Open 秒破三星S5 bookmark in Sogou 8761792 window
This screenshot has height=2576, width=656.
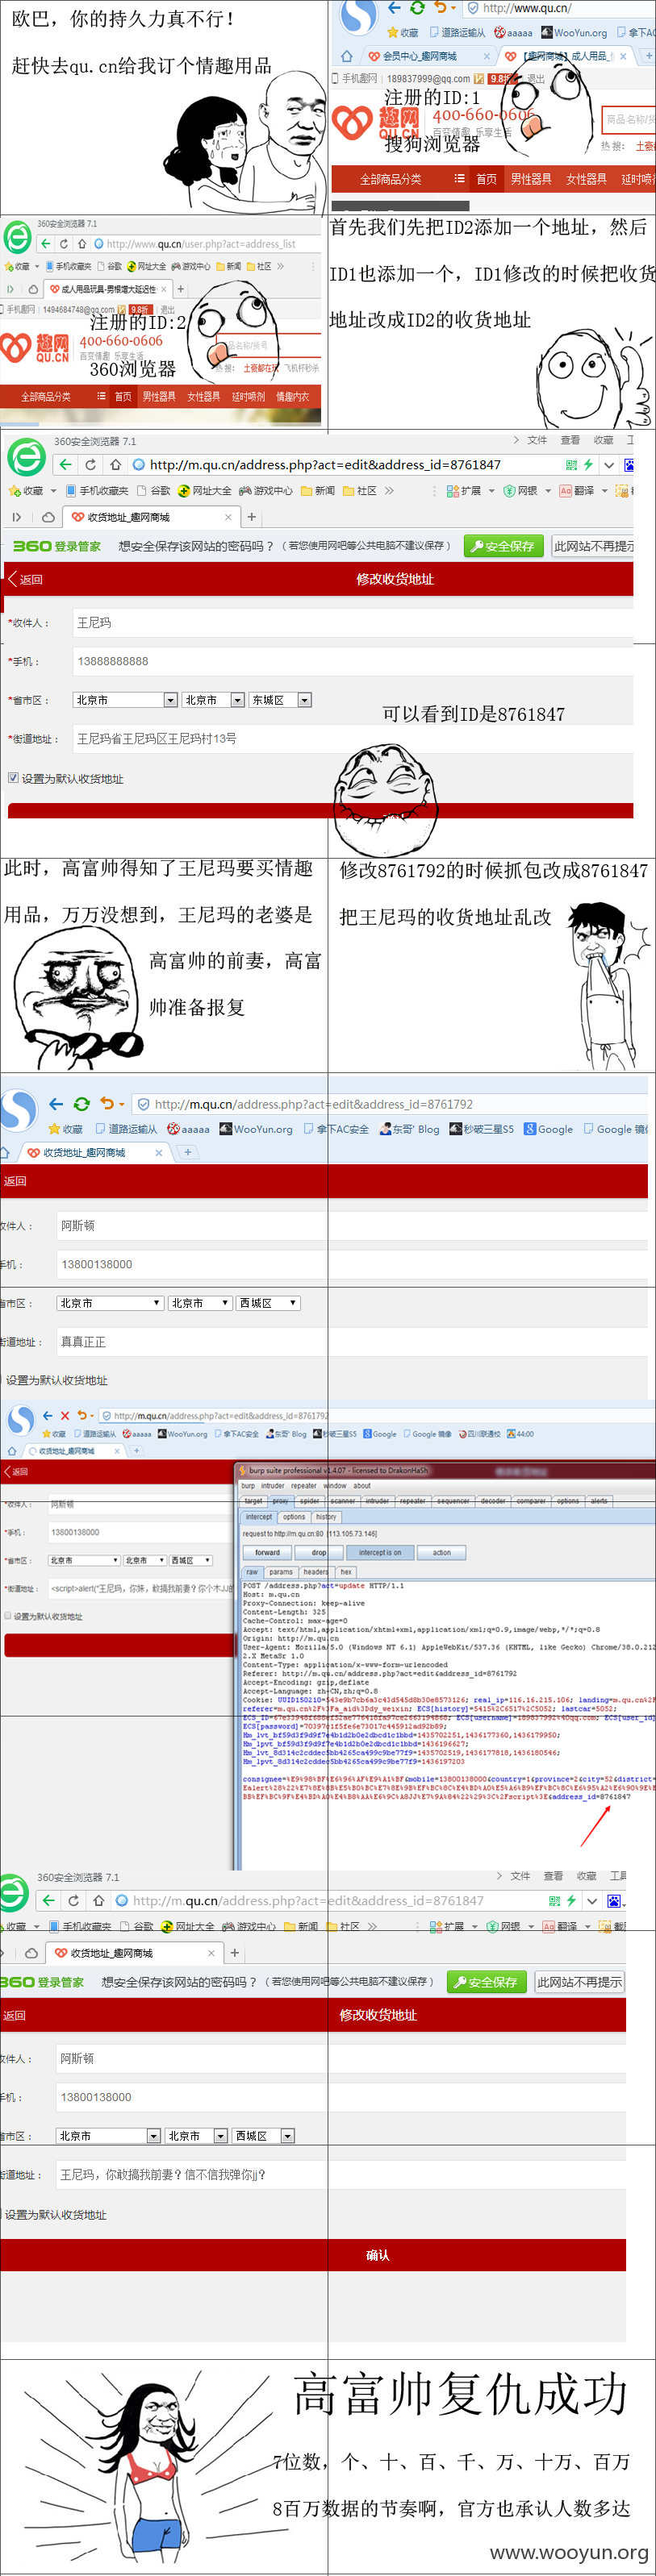[481, 1129]
